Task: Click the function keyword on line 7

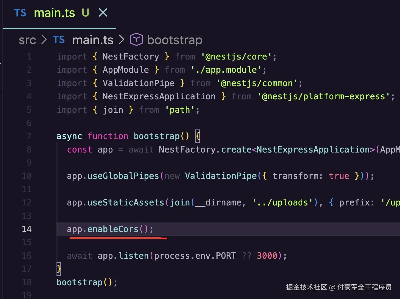Action: [x=108, y=136]
